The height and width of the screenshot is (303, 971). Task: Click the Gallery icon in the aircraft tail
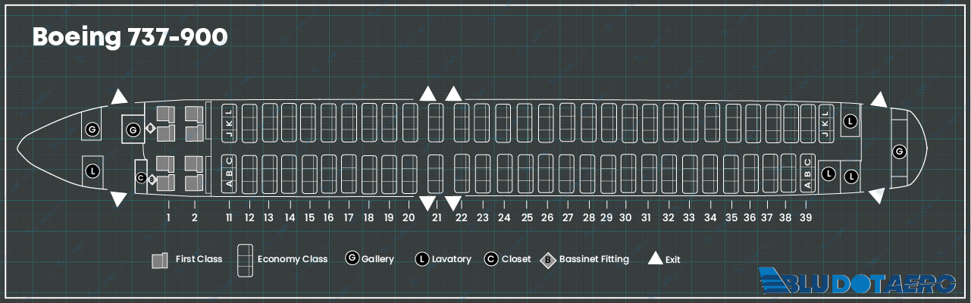899,151
